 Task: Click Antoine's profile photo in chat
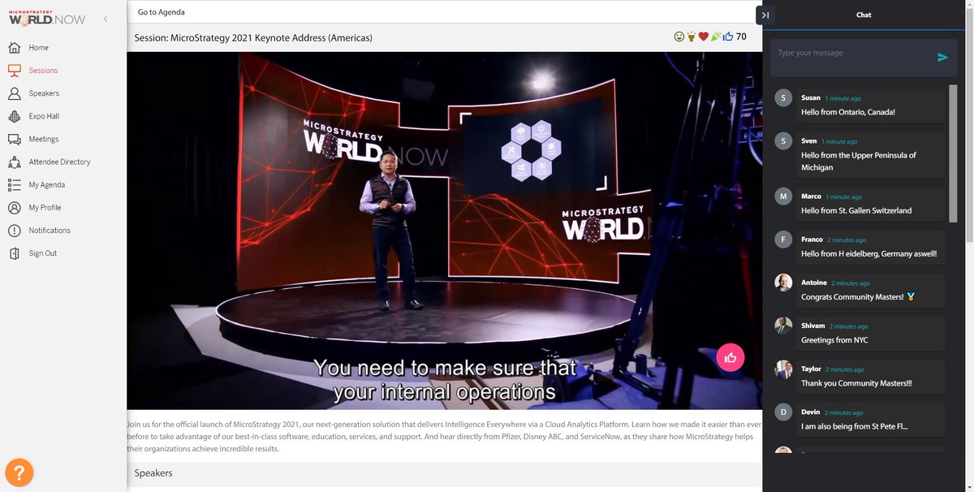[783, 283]
